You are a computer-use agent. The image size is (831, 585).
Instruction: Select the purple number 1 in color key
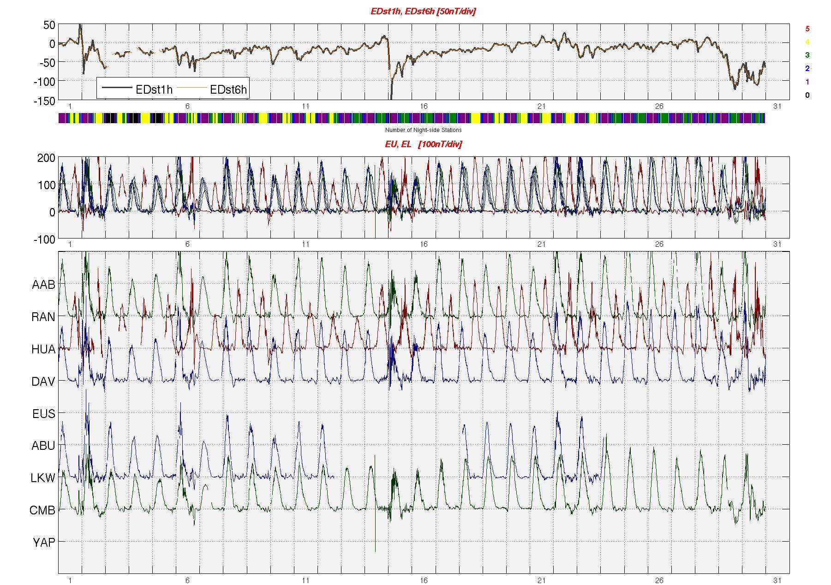pos(807,82)
